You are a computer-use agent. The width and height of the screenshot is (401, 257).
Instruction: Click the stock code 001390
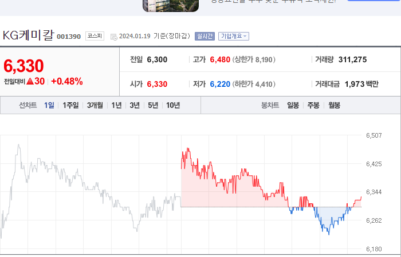click(69, 37)
